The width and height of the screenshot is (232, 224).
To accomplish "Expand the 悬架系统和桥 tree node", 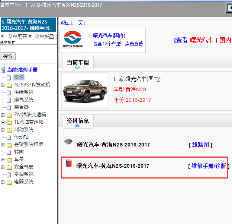I will (3, 145).
